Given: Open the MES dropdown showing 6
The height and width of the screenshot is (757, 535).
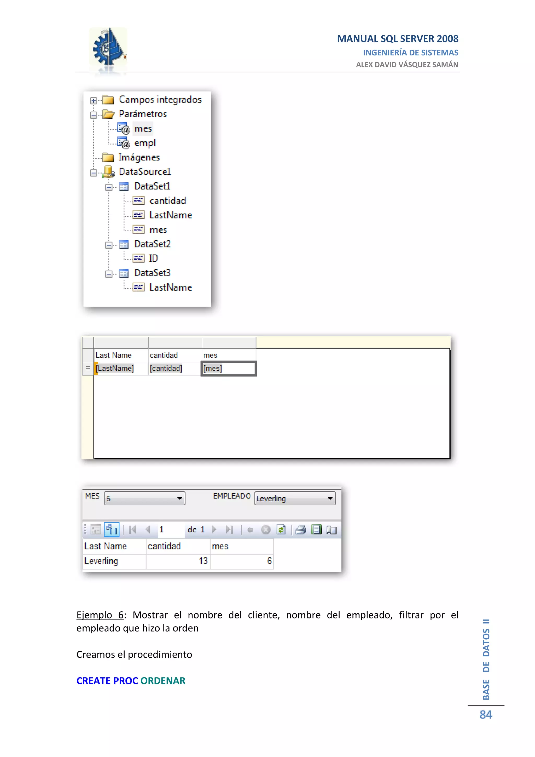Looking at the screenshot, I should [145, 498].
